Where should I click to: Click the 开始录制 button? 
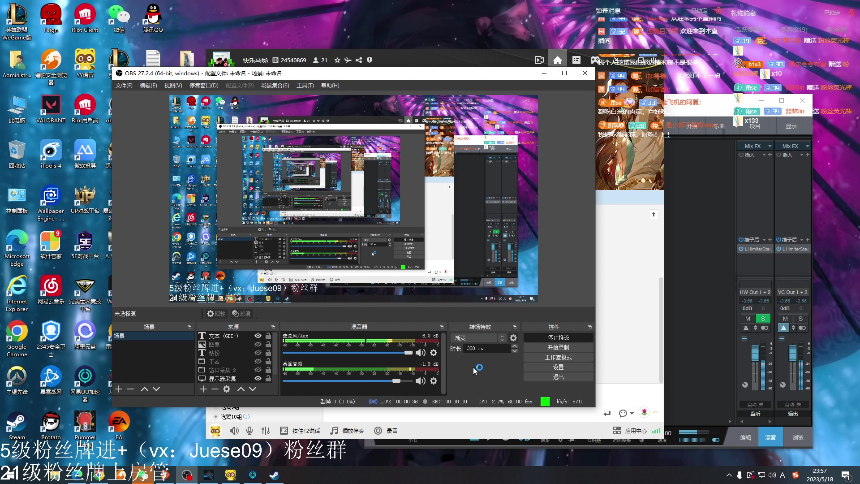pyautogui.click(x=558, y=347)
